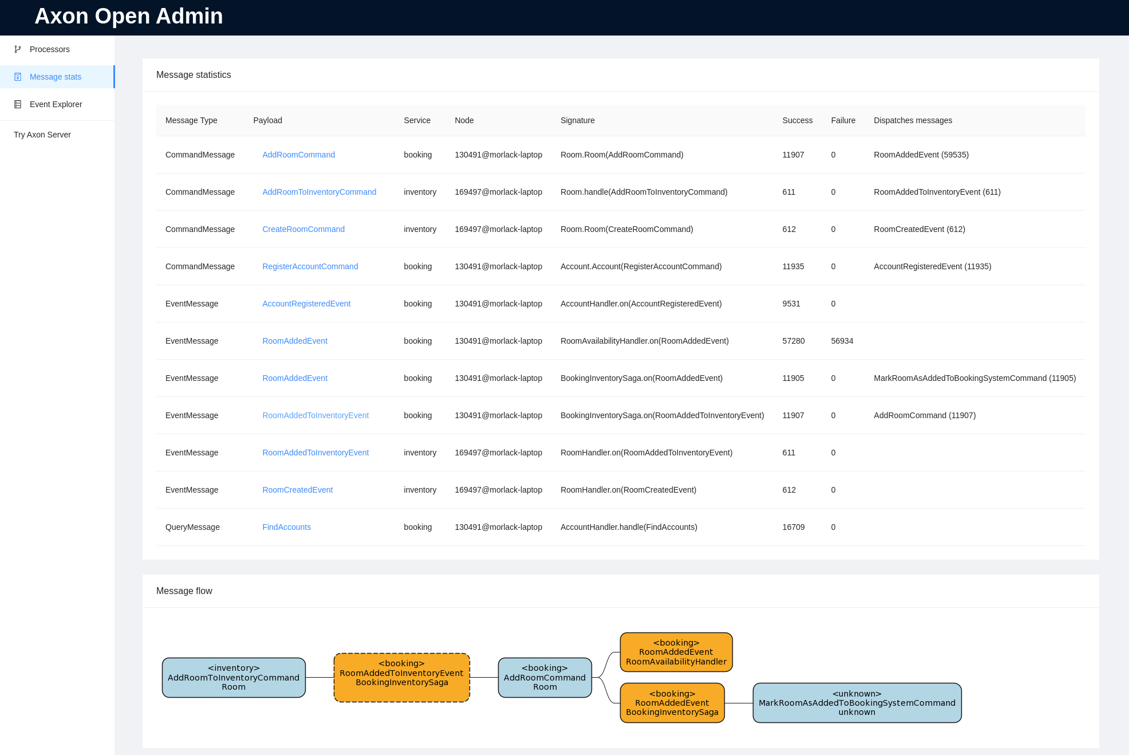Select the unknown MarkRoomAsAddedToBookingSystemCommand node
Screen dimensions: 1129x755
coord(856,703)
